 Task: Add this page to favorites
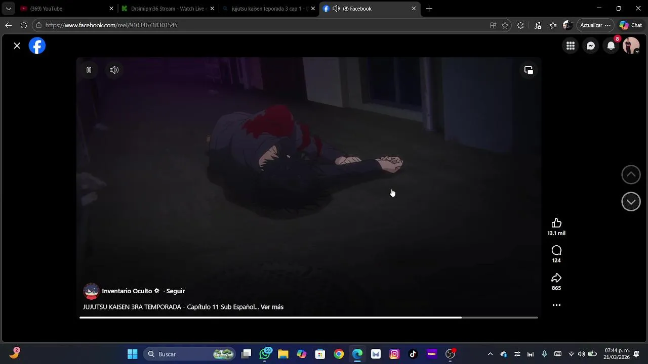[505, 25]
